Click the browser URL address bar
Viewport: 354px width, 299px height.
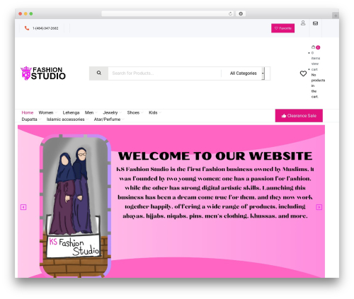click(x=168, y=14)
